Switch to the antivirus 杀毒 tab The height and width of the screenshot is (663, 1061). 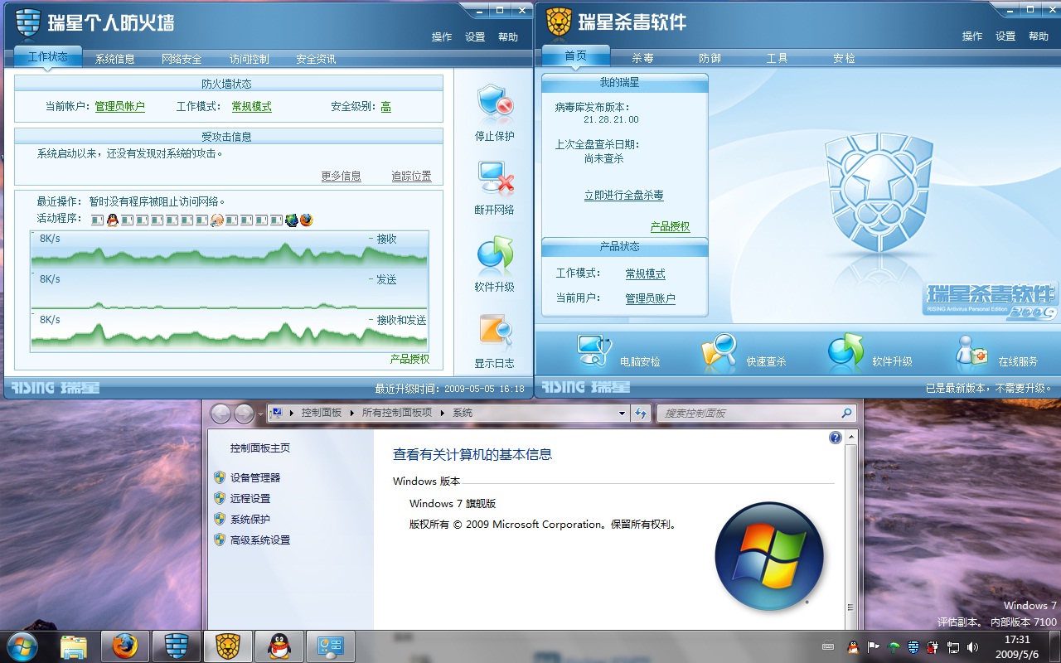pos(642,58)
